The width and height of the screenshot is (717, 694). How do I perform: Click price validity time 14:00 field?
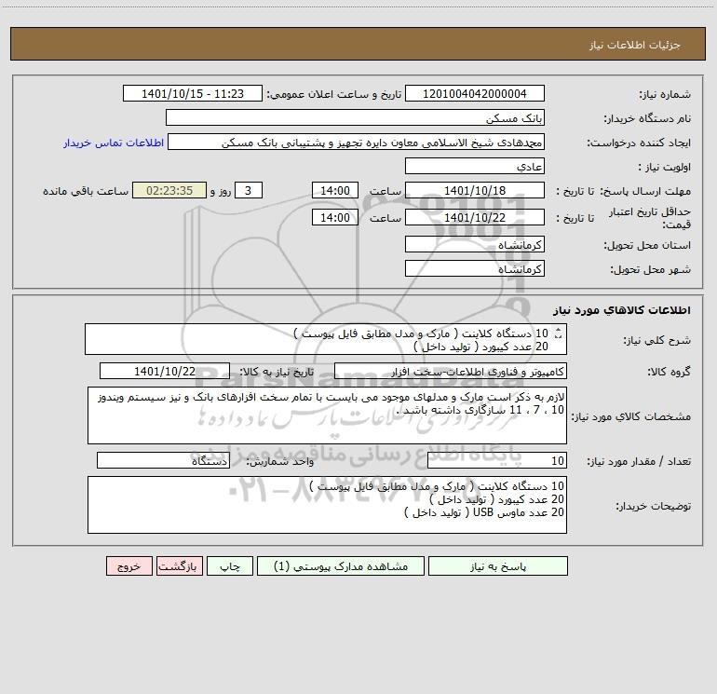coord(334,217)
